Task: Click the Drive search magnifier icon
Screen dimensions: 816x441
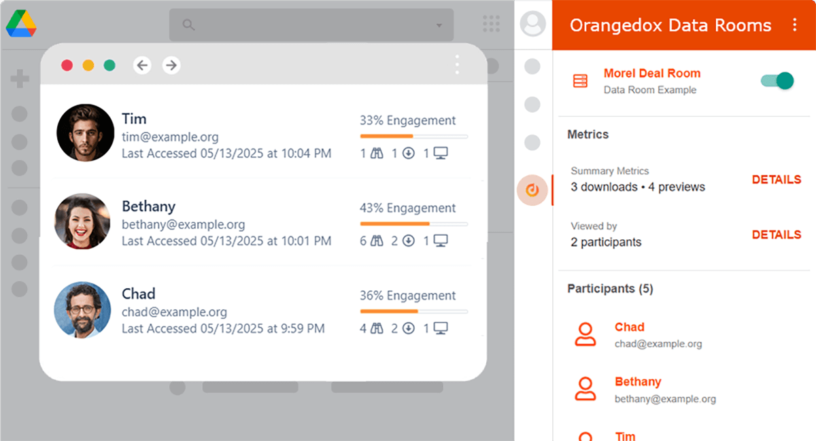Action: click(x=189, y=25)
